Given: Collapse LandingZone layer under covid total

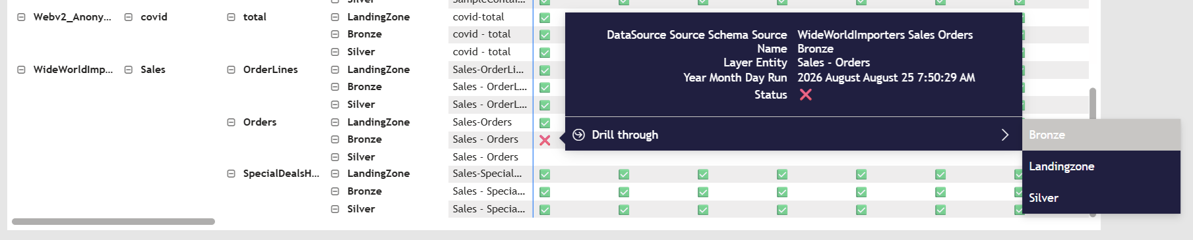Looking at the screenshot, I should (335, 17).
